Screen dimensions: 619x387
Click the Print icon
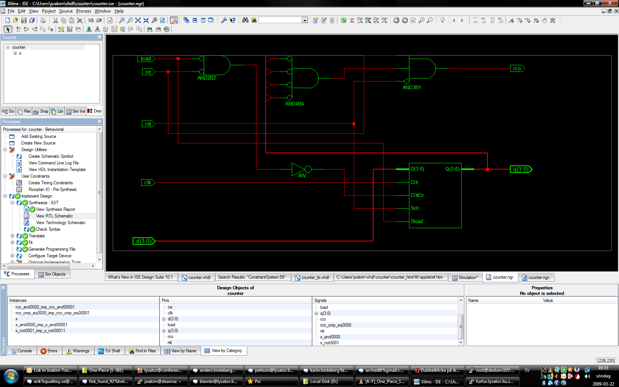click(43, 20)
